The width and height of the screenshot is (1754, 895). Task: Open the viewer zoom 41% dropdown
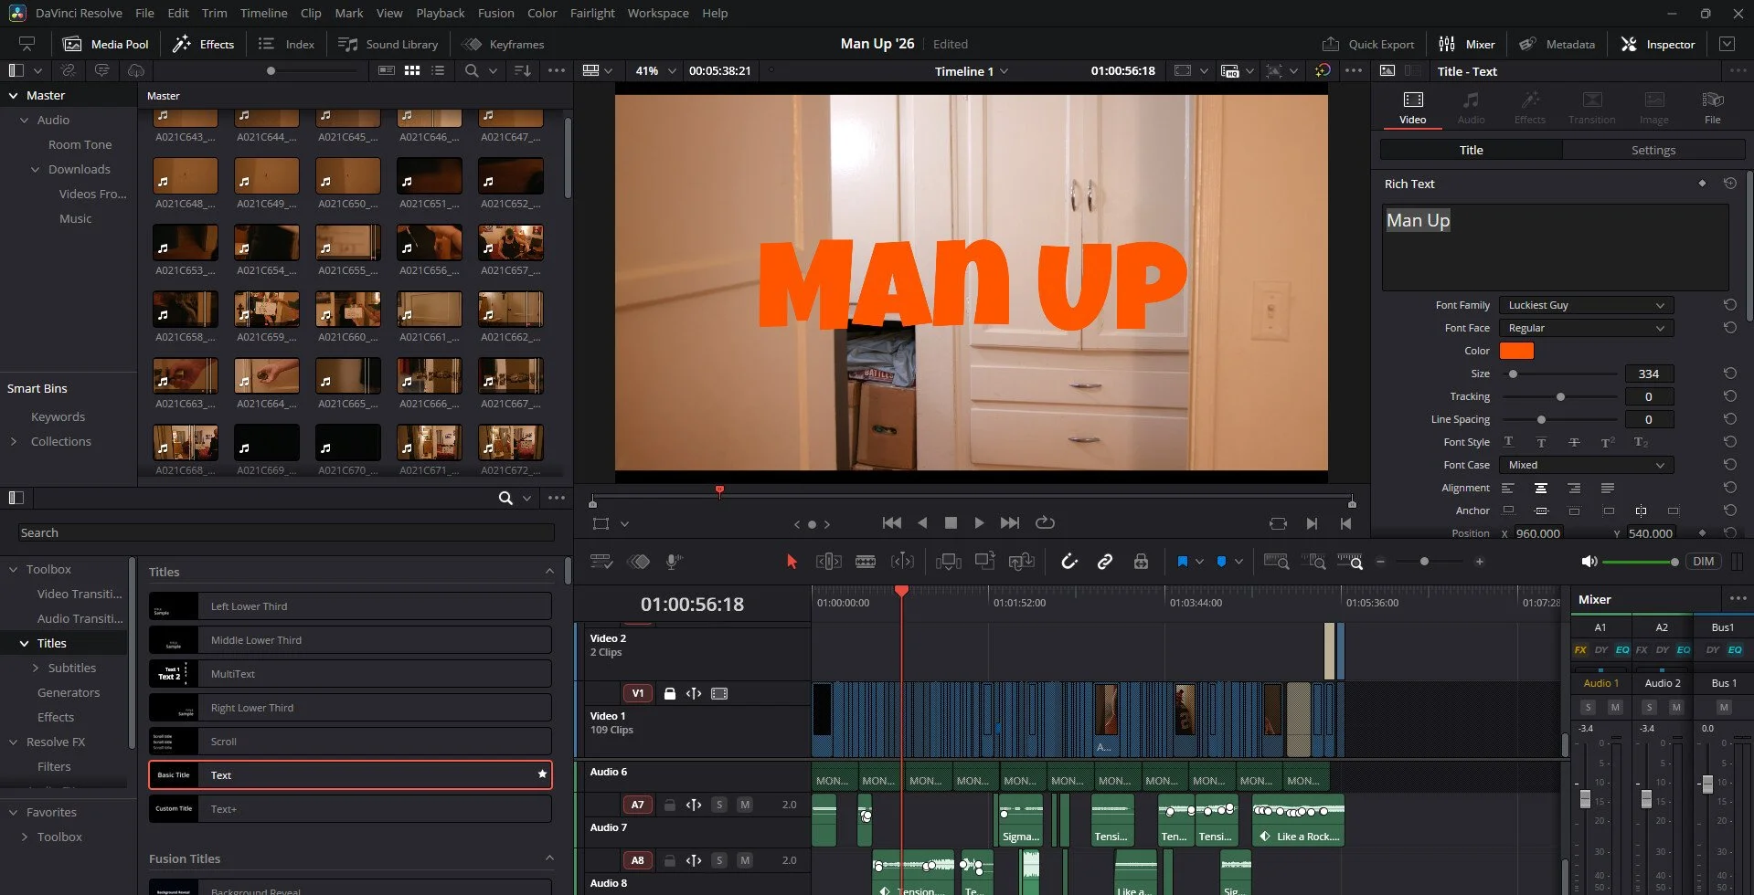(x=655, y=70)
